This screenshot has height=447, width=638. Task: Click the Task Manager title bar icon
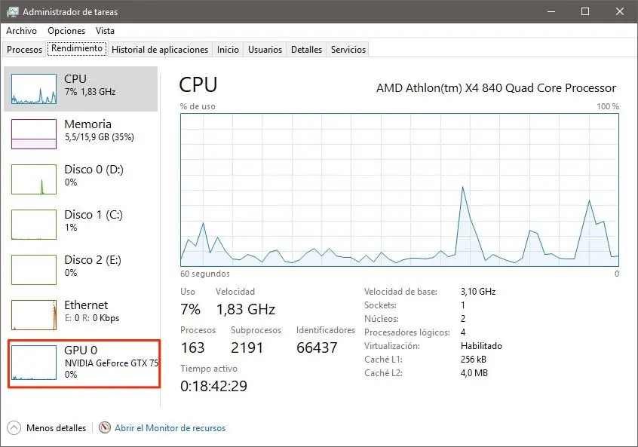tap(12, 11)
